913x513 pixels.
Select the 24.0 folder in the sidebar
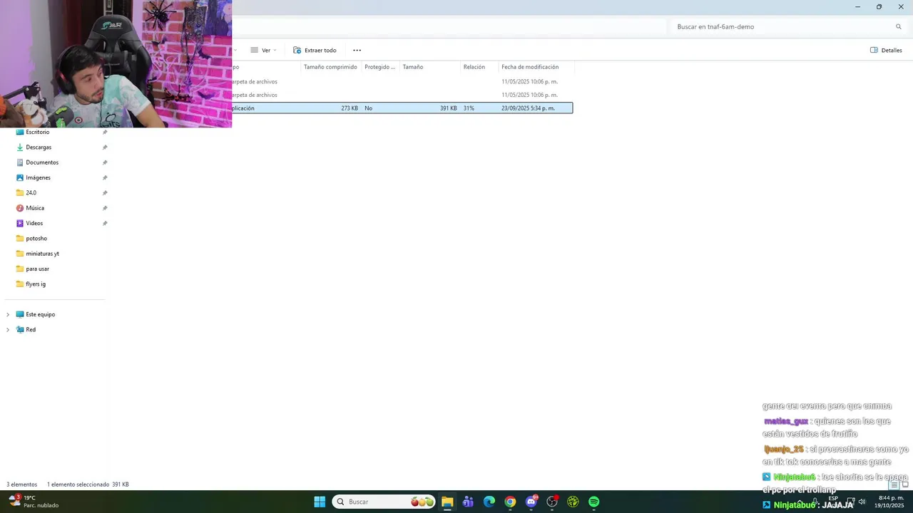pos(31,193)
